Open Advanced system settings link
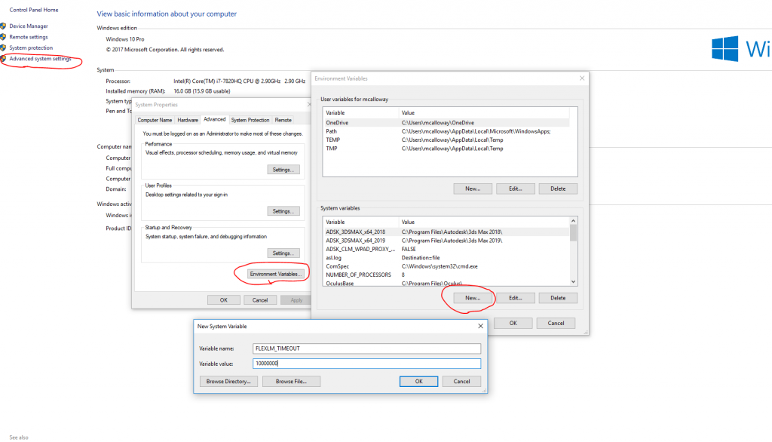This screenshot has width=772, height=442. (41, 59)
